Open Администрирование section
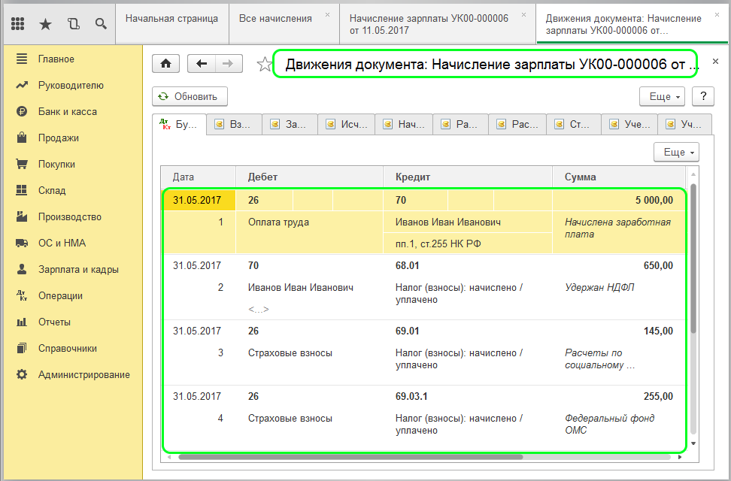Image resolution: width=731 pixels, height=481 pixels. [84, 375]
